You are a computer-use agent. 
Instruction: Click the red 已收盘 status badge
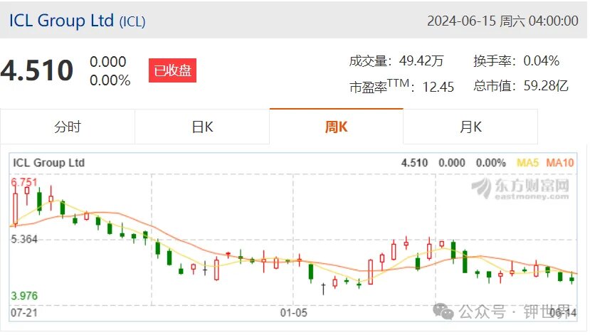pyautogui.click(x=172, y=70)
